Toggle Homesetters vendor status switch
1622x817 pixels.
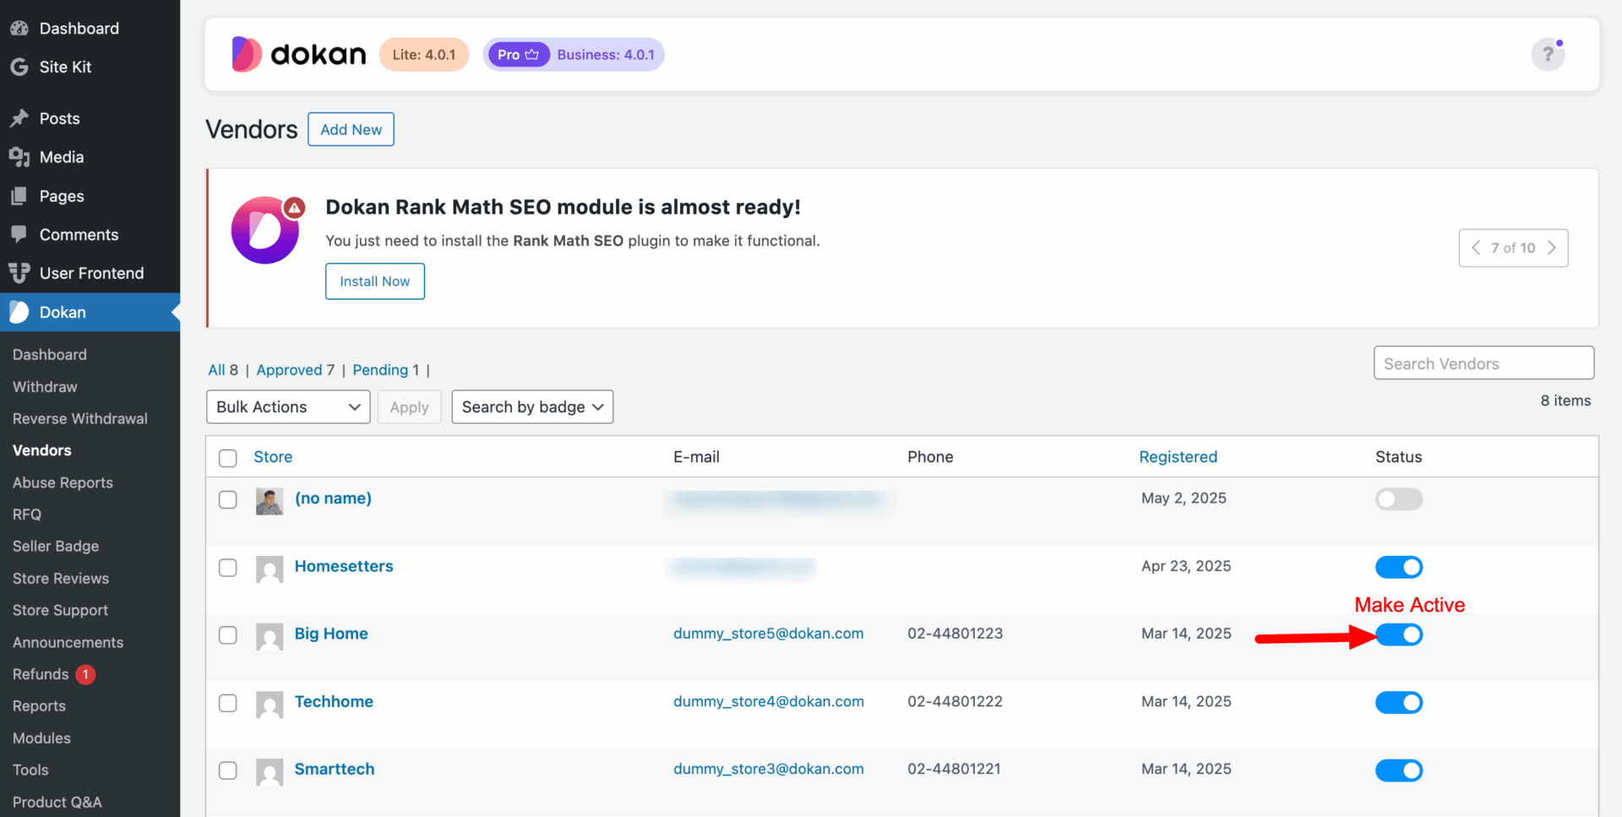(1399, 567)
